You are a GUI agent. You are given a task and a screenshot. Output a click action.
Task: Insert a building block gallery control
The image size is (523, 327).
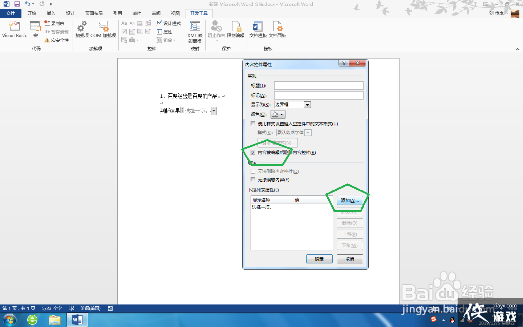pyautogui.click(x=148, y=23)
